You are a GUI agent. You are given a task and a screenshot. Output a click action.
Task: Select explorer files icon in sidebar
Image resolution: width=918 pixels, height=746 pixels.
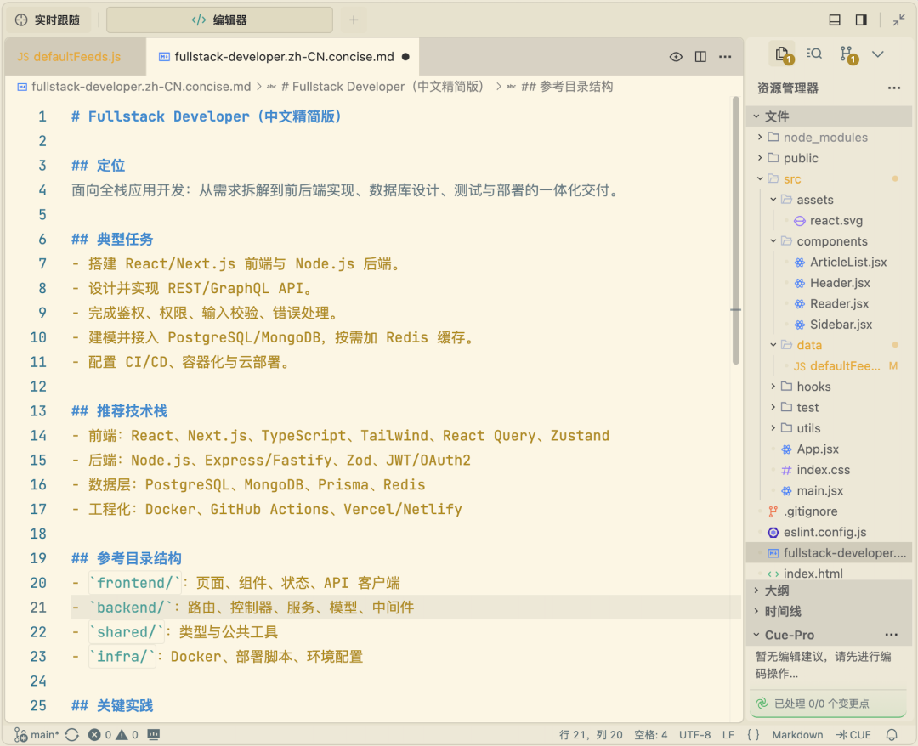point(782,55)
